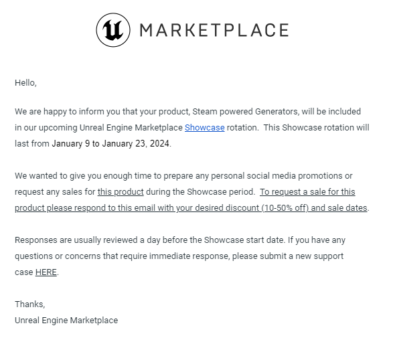Image resolution: width=393 pixels, height=354 pixels.
Task: Click the Unreal Engine circular logo icon
Action: click(113, 30)
